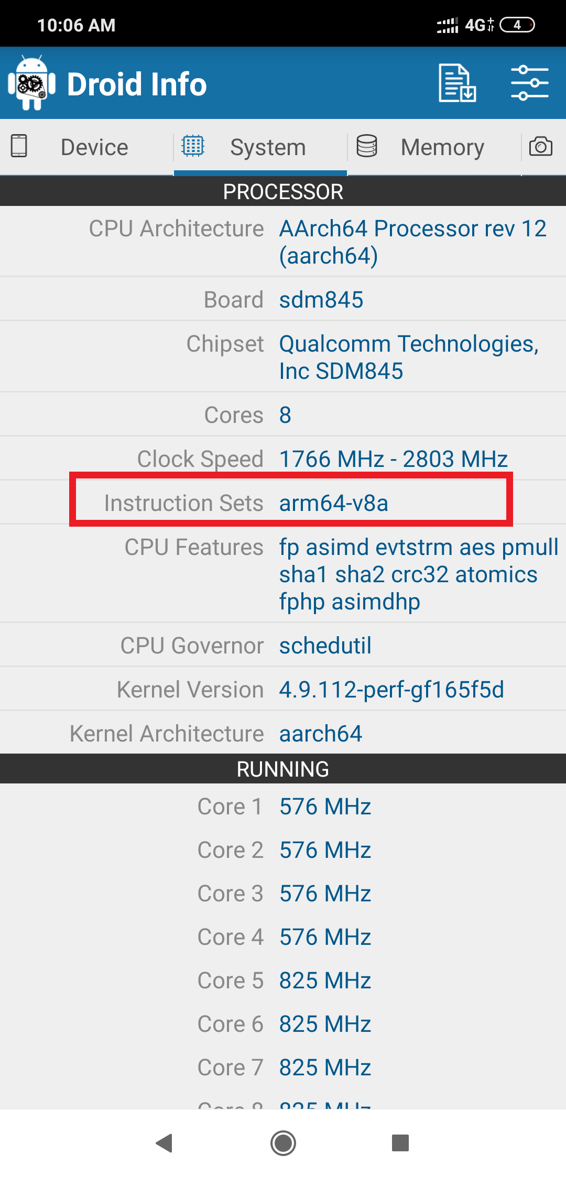This screenshot has width=566, height=1177.
Task: Select the CPU Governor schedutil row
Action: [x=283, y=646]
